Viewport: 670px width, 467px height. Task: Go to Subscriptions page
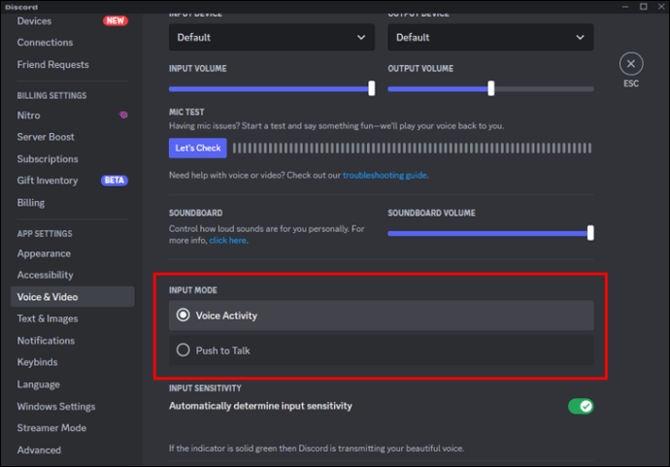click(x=48, y=159)
